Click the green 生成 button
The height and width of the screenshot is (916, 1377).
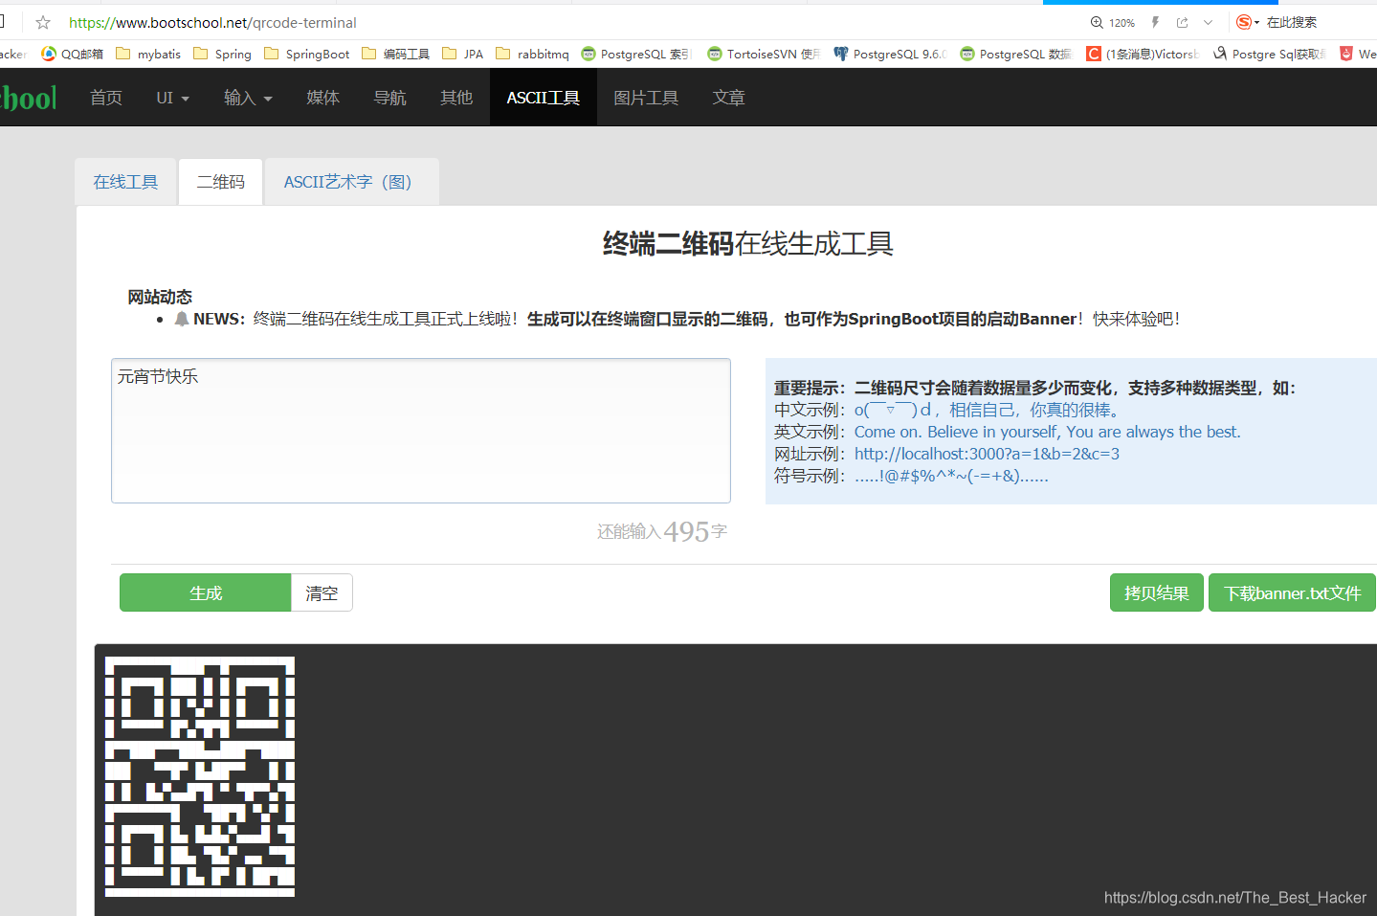[206, 593]
